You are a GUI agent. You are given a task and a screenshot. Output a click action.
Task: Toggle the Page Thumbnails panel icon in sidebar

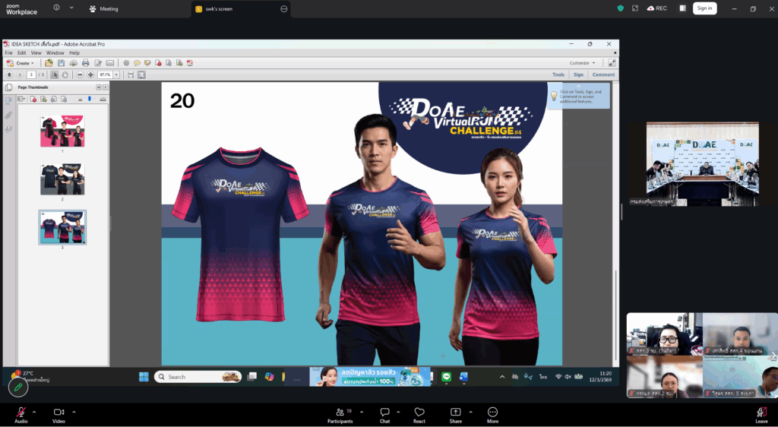(8, 100)
